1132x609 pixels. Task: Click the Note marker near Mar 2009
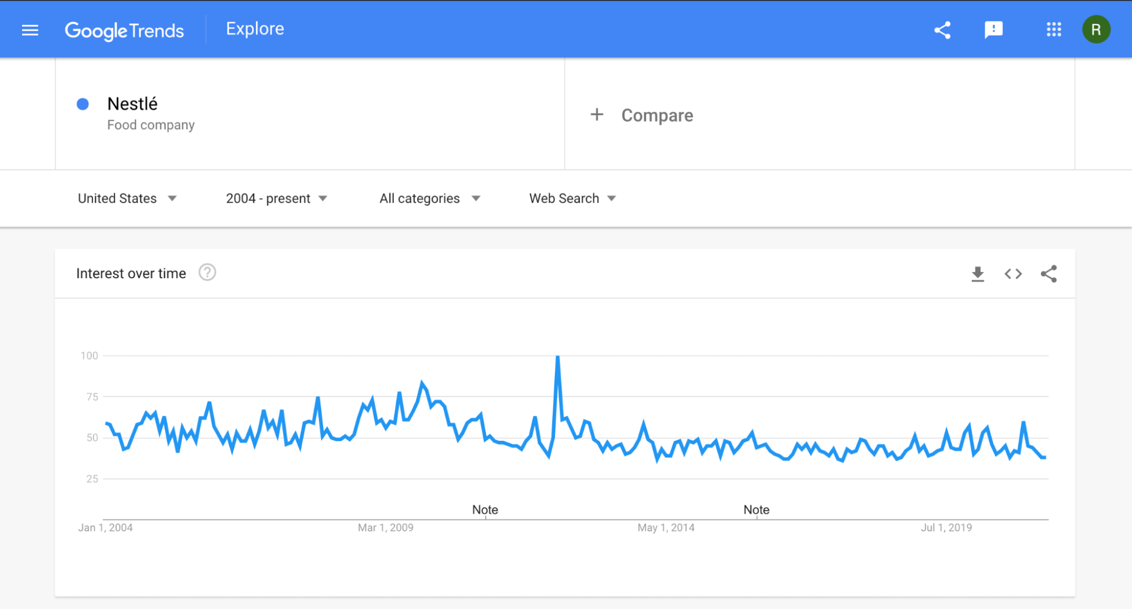point(485,509)
